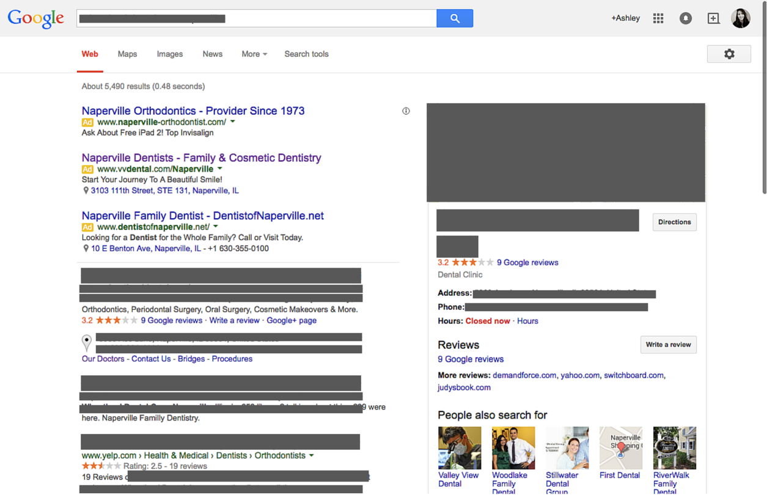
Task: Click the share plus box icon
Action: [713, 18]
